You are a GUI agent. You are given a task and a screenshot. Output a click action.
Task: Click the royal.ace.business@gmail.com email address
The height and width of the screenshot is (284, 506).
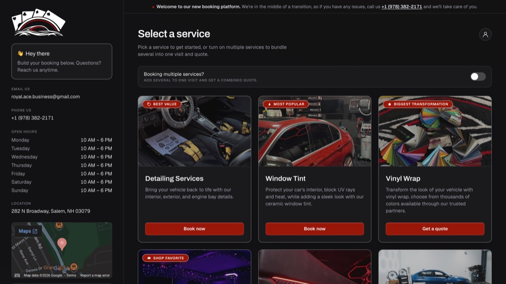[x=46, y=97]
